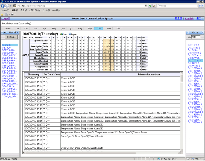Select date Oct. 7(Thu.)
Image resolution: width=205 pixels, height=161 pixels.
pyautogui.click(x=195, y=61)
